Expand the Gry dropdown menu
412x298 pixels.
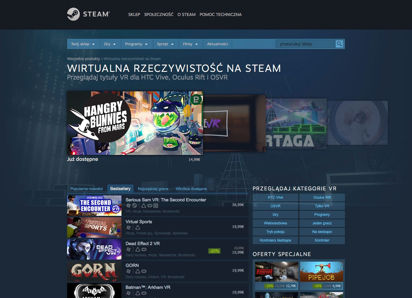[x=110, y=44]
